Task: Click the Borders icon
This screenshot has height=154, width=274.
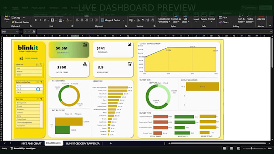Action: pos(52,20)
